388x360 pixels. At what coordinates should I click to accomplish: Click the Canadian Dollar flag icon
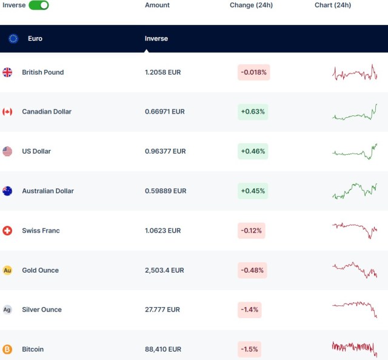point(7,112)
